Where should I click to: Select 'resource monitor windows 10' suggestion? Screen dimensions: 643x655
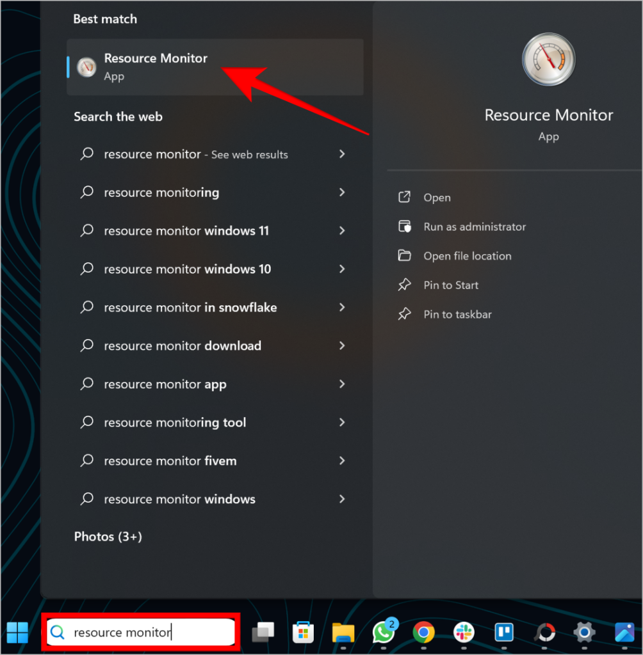point(215,269)
